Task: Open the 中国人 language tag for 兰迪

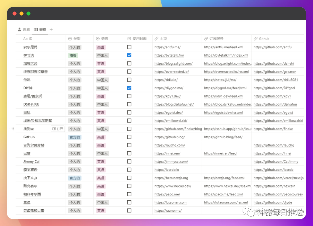Action: click(x=102, y=202)
